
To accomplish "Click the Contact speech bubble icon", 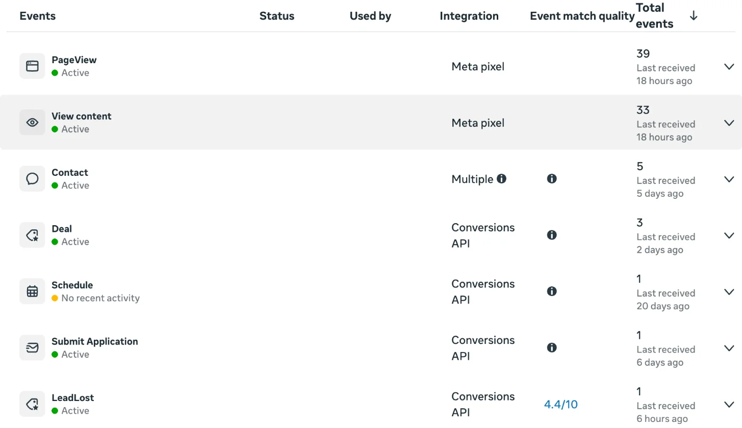I will [32, 179].
